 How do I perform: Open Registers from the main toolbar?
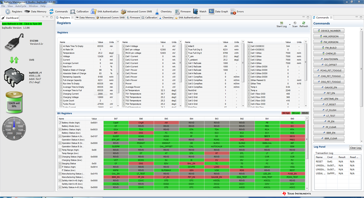click(x=14, y=12)
